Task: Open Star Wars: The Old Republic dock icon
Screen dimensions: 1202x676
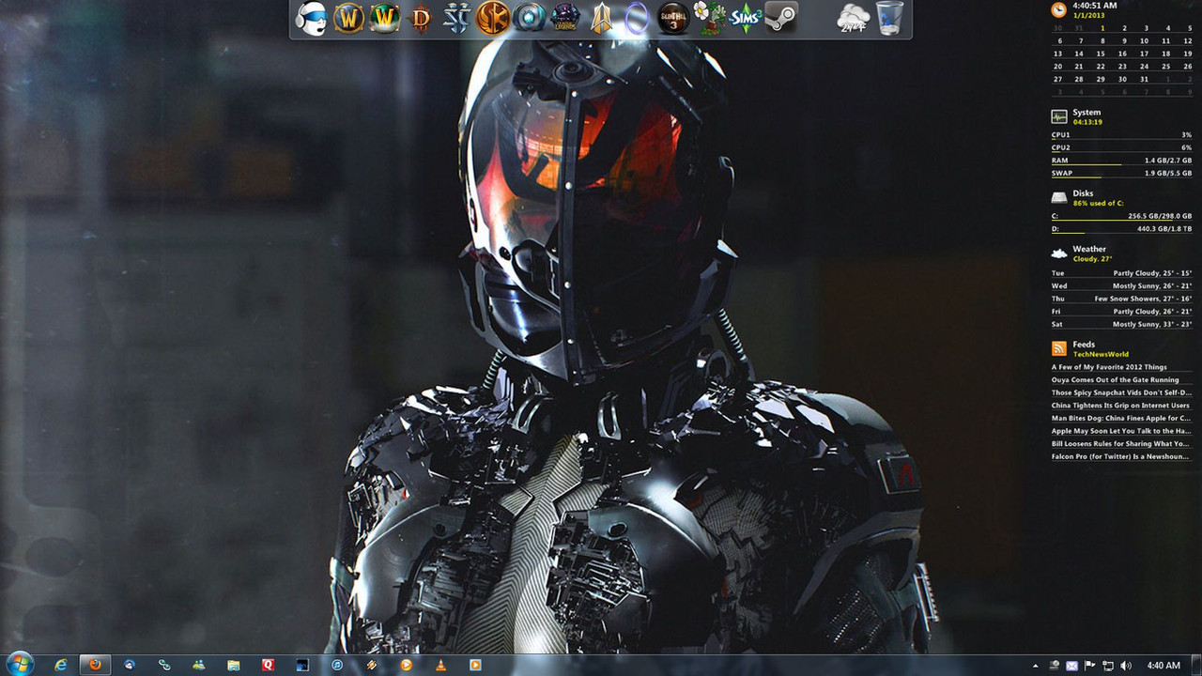Action: pos(493,18)
